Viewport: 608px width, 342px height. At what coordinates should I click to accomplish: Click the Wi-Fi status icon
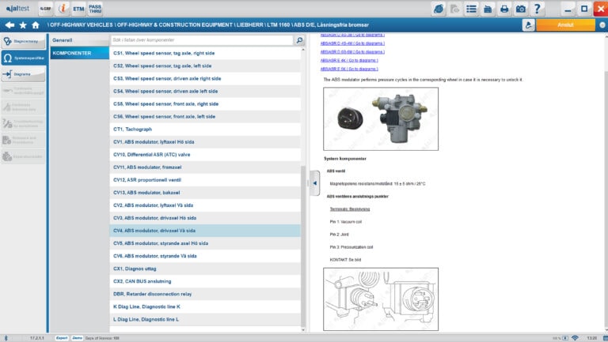[x=575, y=338]
